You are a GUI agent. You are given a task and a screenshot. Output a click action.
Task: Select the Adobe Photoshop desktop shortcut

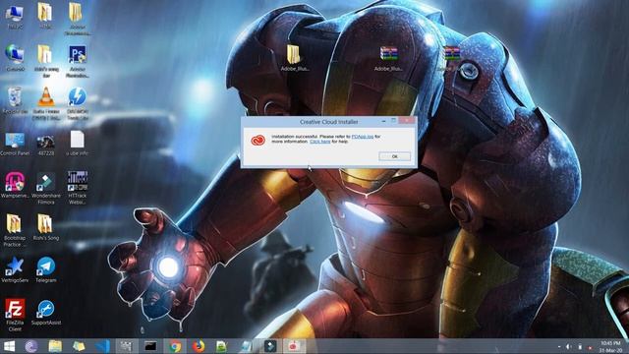click(77, 61)
